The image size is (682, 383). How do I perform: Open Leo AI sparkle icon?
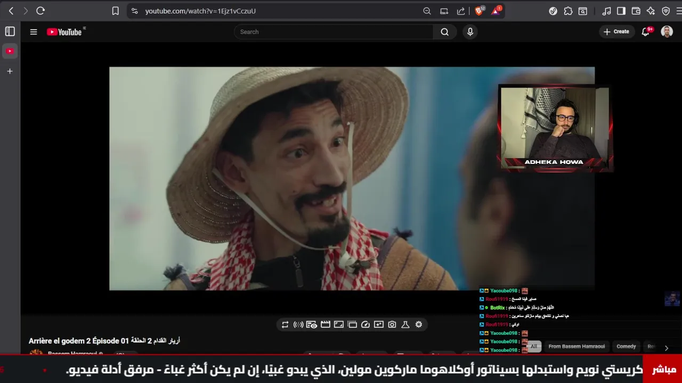click(651, 11)
